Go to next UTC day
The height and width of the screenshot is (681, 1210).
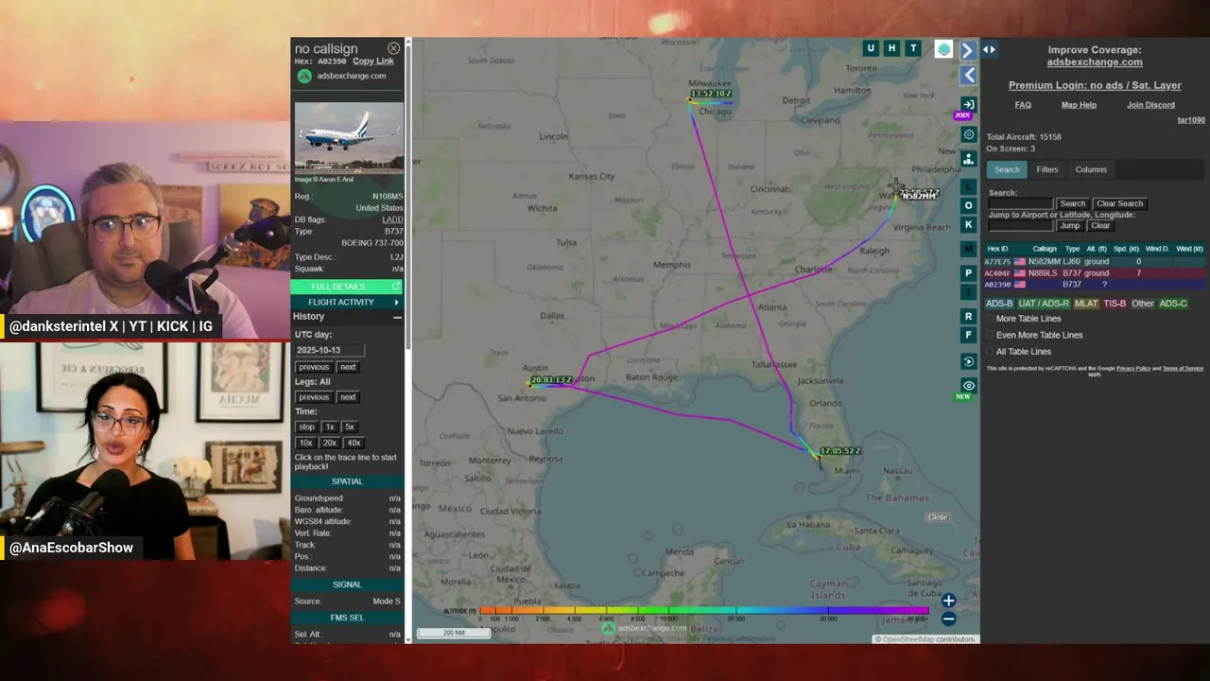[348, 367]
